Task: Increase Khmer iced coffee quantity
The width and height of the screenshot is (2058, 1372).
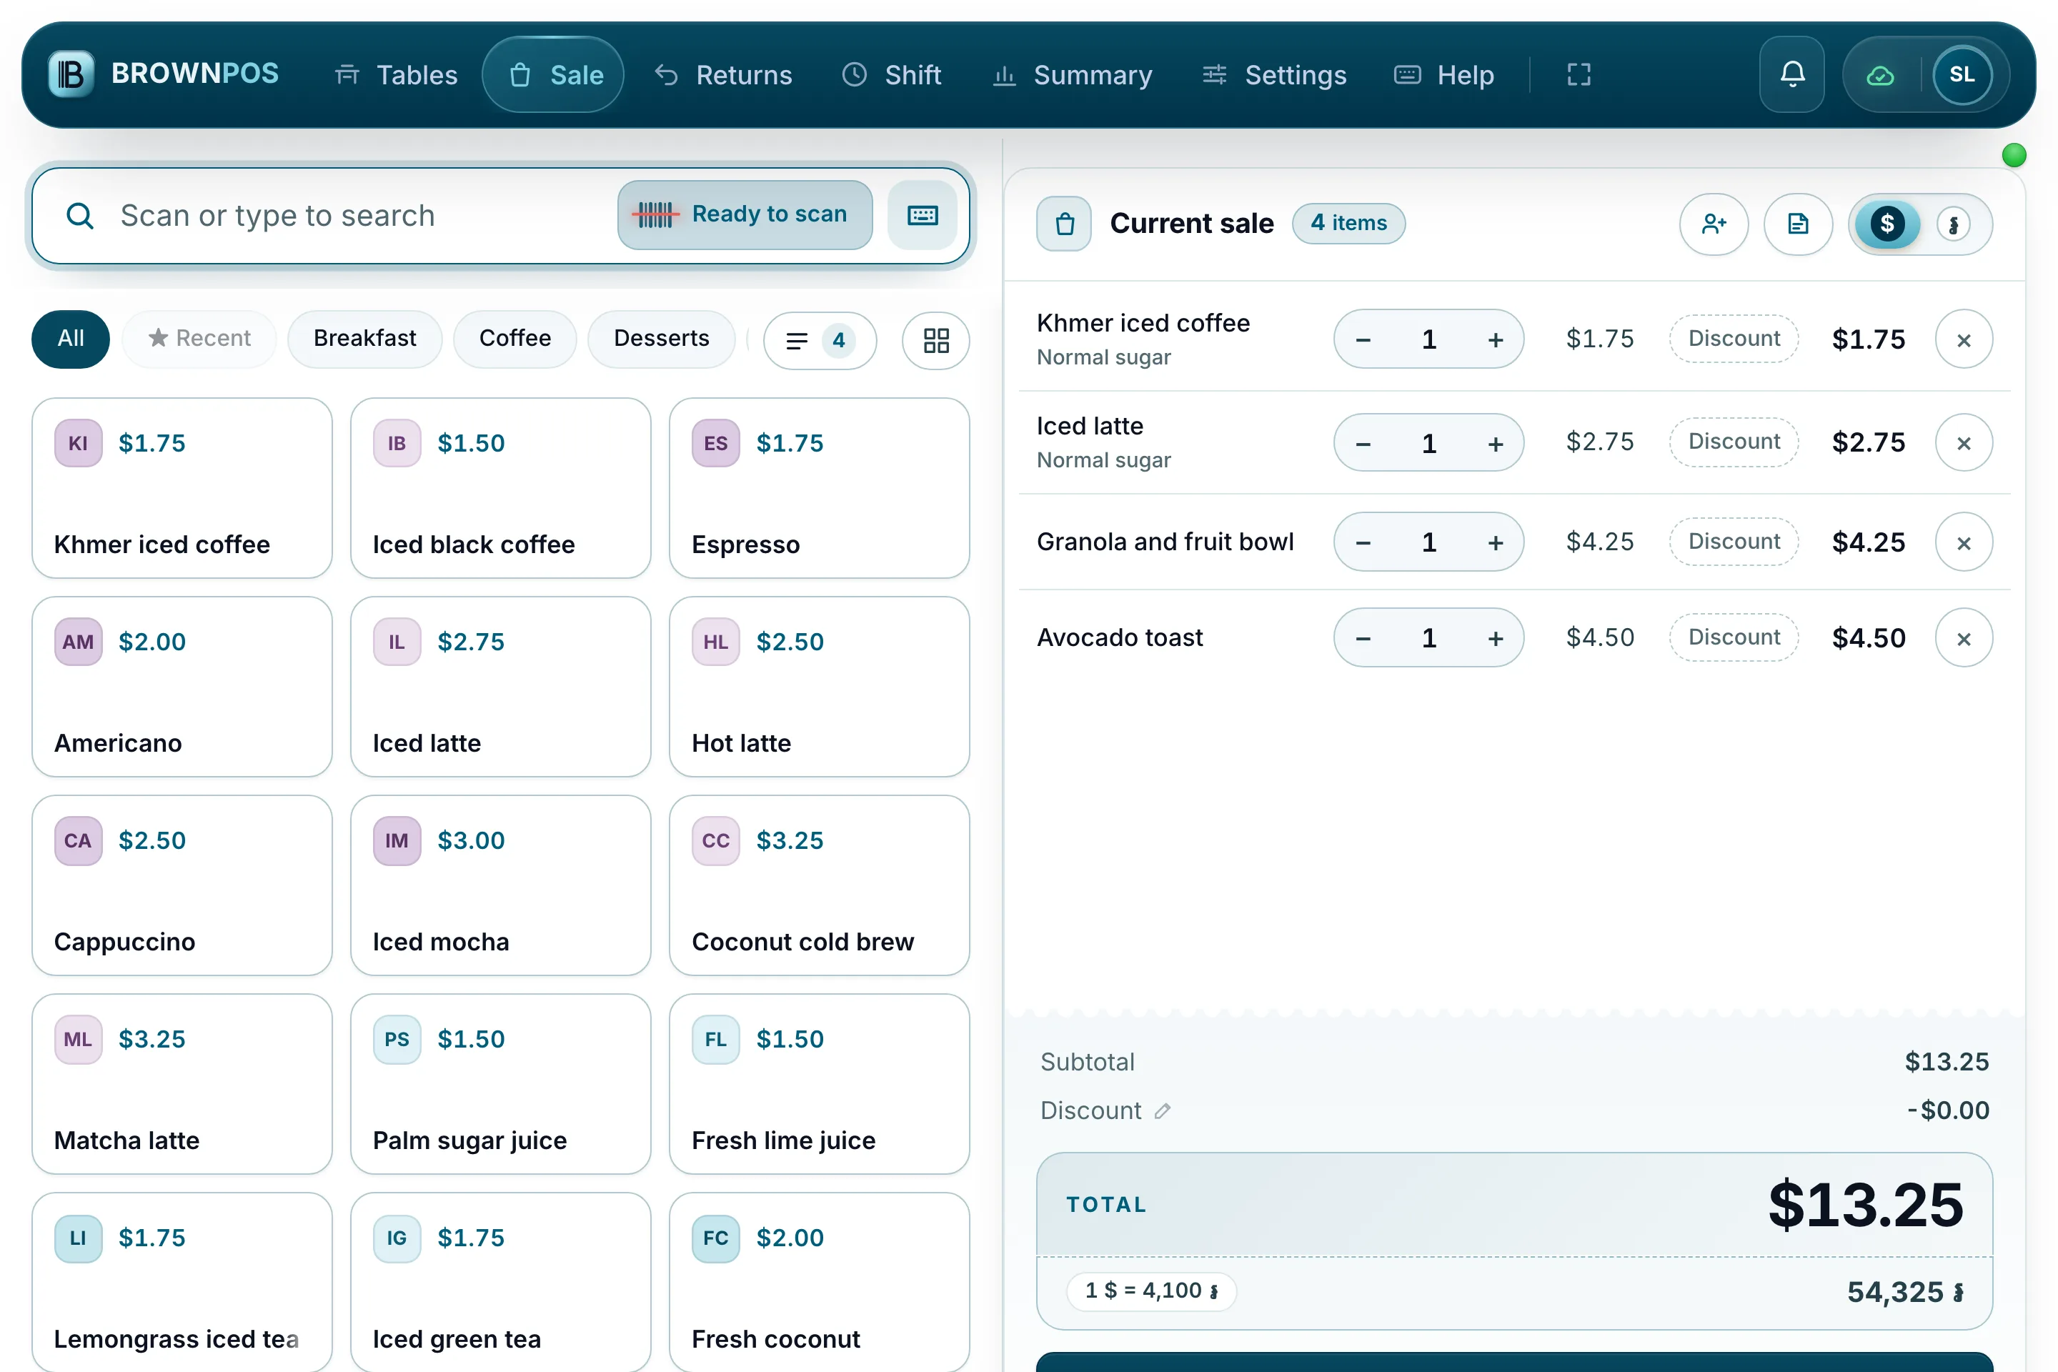Action: click(1494, 339)
